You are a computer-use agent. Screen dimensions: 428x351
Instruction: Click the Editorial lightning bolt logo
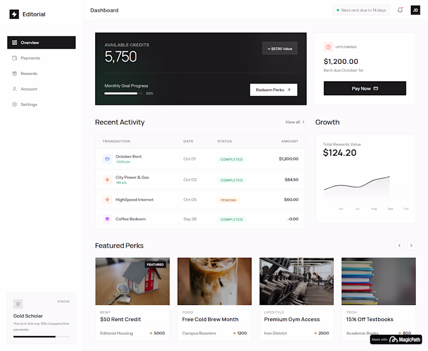click(x=14, y=14)
